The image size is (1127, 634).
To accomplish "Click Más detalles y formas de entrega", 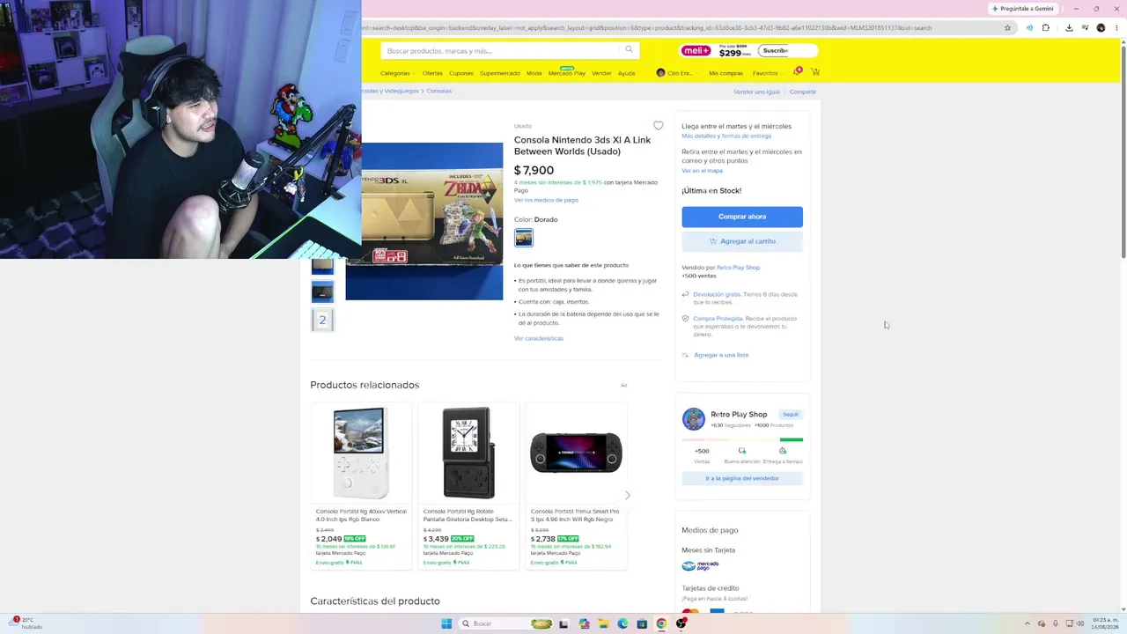I will coord(726,136).
